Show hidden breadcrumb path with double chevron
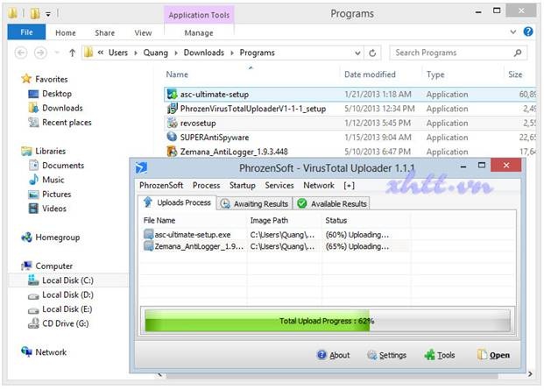This screenshot has height=390, width=544. (x=100, y=53)
